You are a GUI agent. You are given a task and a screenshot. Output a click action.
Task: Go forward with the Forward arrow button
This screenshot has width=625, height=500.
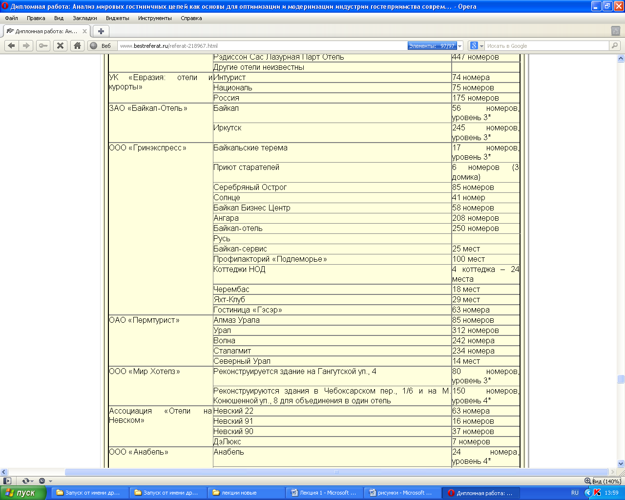coord(26,45)
